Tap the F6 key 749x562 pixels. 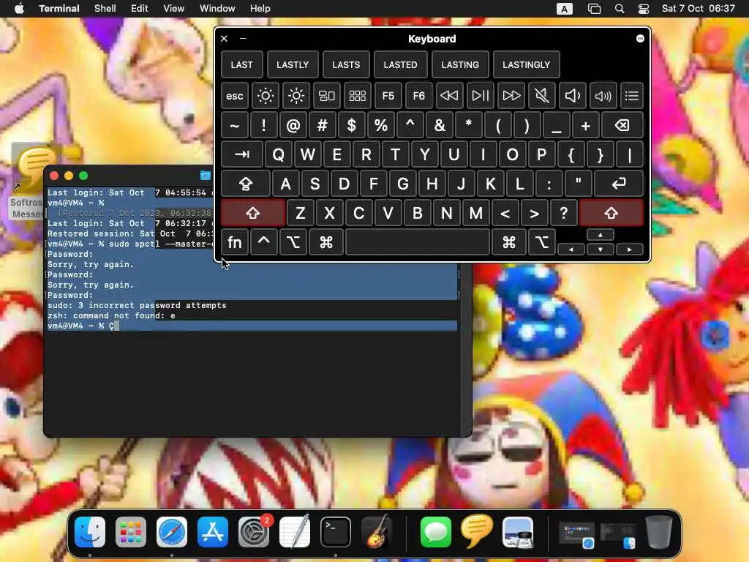[x=419, y=96]
